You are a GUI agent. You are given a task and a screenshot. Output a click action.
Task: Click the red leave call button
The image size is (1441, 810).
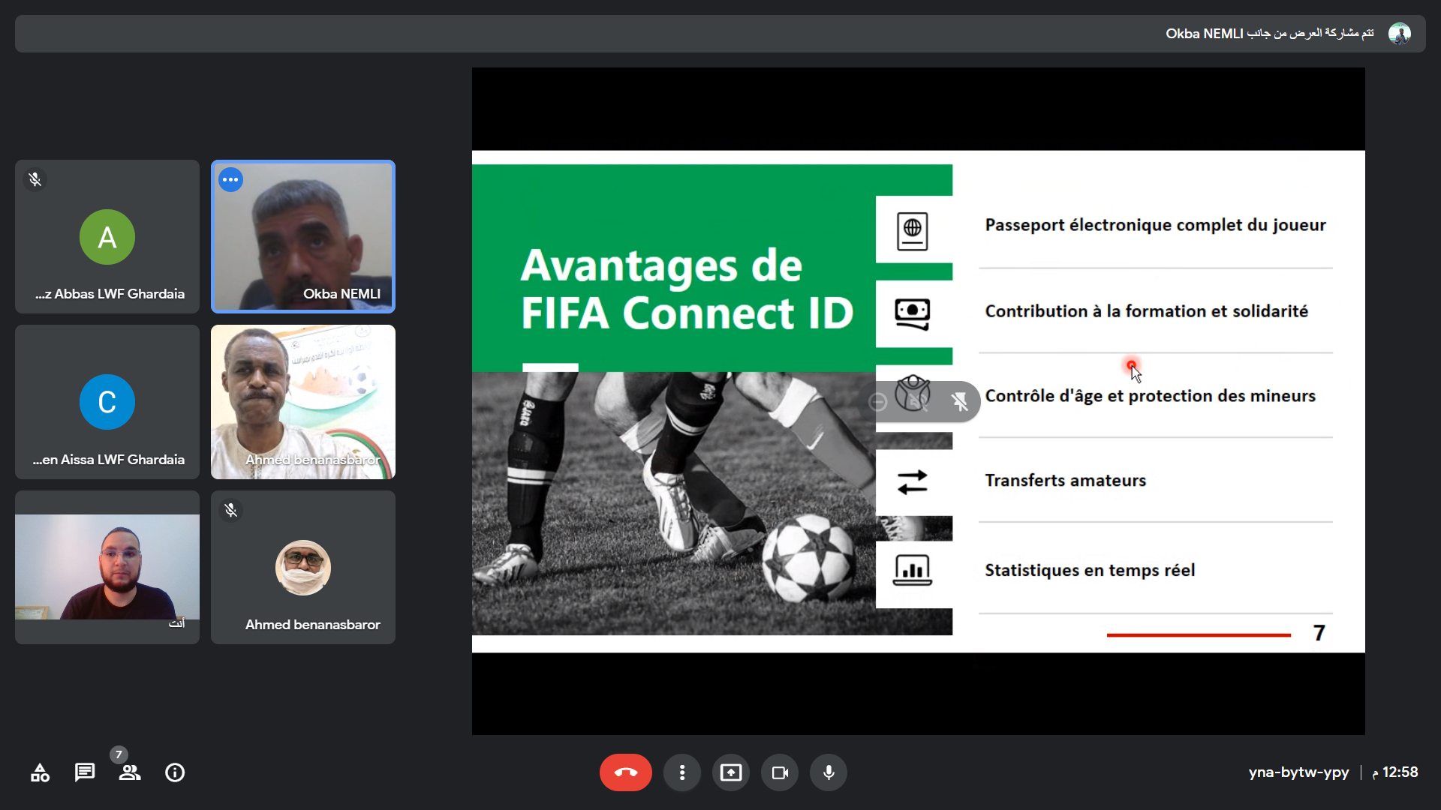[625, 772]
